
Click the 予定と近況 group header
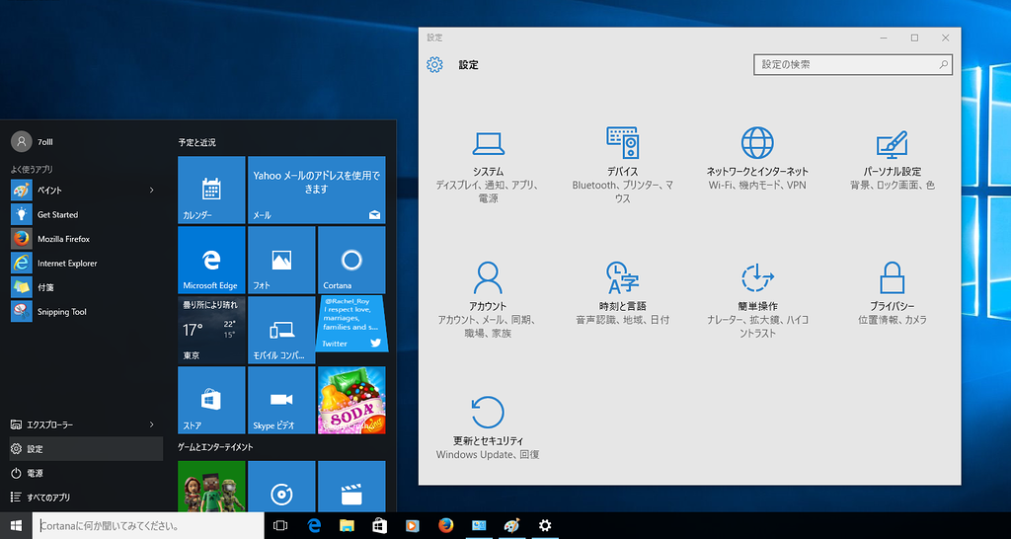(196, 142)
